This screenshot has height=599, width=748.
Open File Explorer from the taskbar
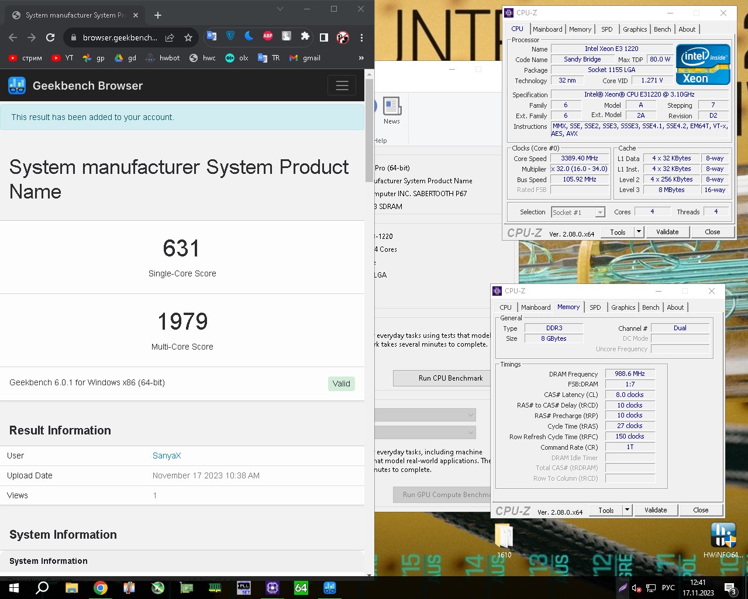coord(71,587)
